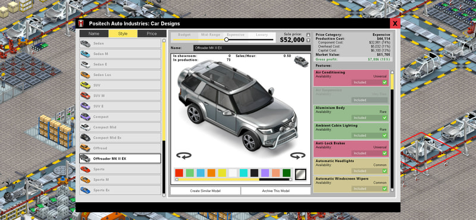Image resolution: width=476 pixels, height=220 pixels.
Task: Pick the purple paint color swatch
Action: (265, 173)
